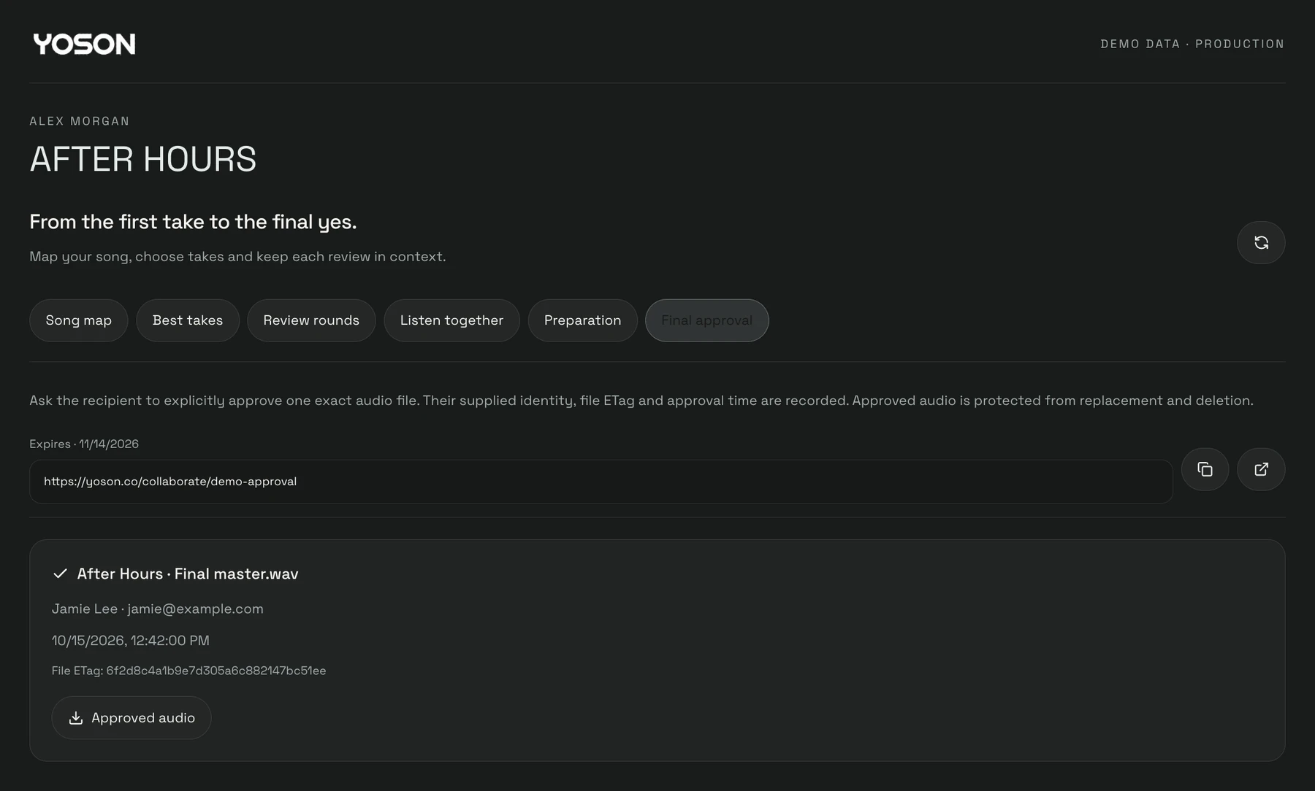1315x791 pixels.
Task: Click the approval URL field
Action: tap(601, 482)
